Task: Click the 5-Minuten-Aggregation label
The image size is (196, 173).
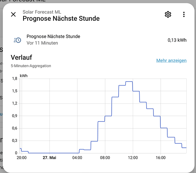Action: [31, 66]
